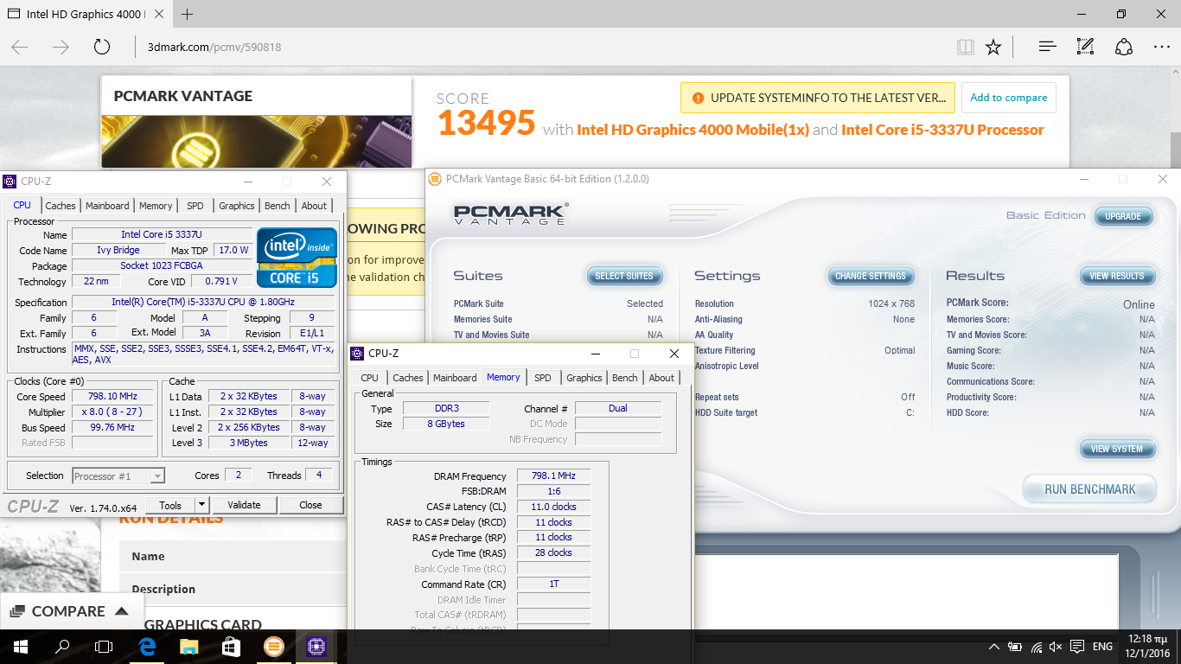This screenshot has width=1181, height=664.
Task: Open Bench tab in CPU window
Action: (277, 206)
